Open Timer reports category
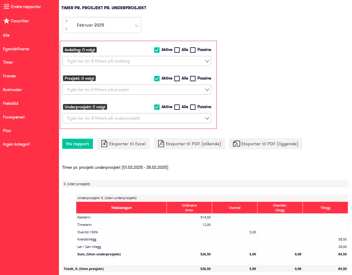 coord(8,62)
